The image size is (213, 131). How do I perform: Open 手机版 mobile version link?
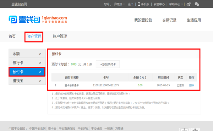click(x=143, y=4)
